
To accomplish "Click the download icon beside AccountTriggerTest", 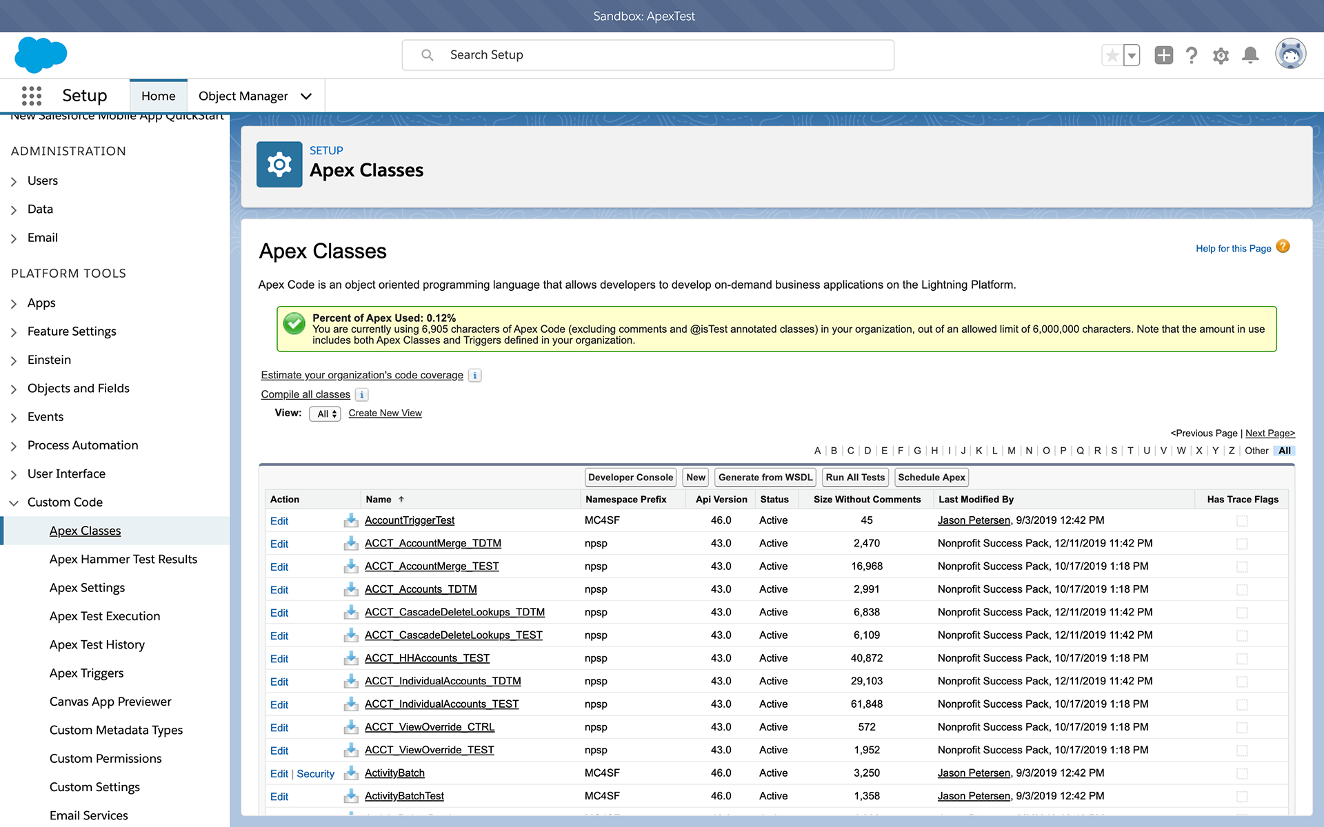I will (351, 520).
